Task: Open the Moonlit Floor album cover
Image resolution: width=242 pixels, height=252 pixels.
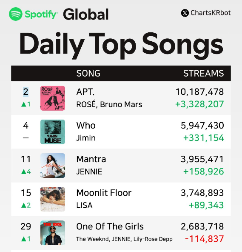Action: click(x=53, y=199)
